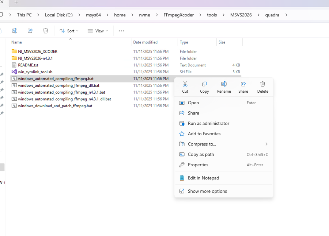Add a new tab with plus button
The height and width of the screenshot is (236, 329).
[x=16, y=2]
